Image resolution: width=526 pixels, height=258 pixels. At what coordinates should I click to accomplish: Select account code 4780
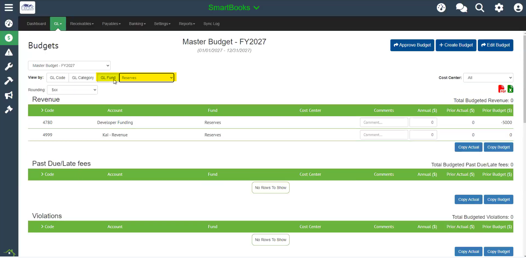48,123
